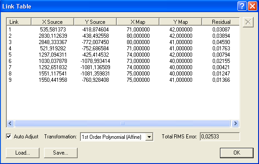The height and width of the screenshot is (164, 259).
Task: Click X Map value in row 6
Action: click(138, 61)
